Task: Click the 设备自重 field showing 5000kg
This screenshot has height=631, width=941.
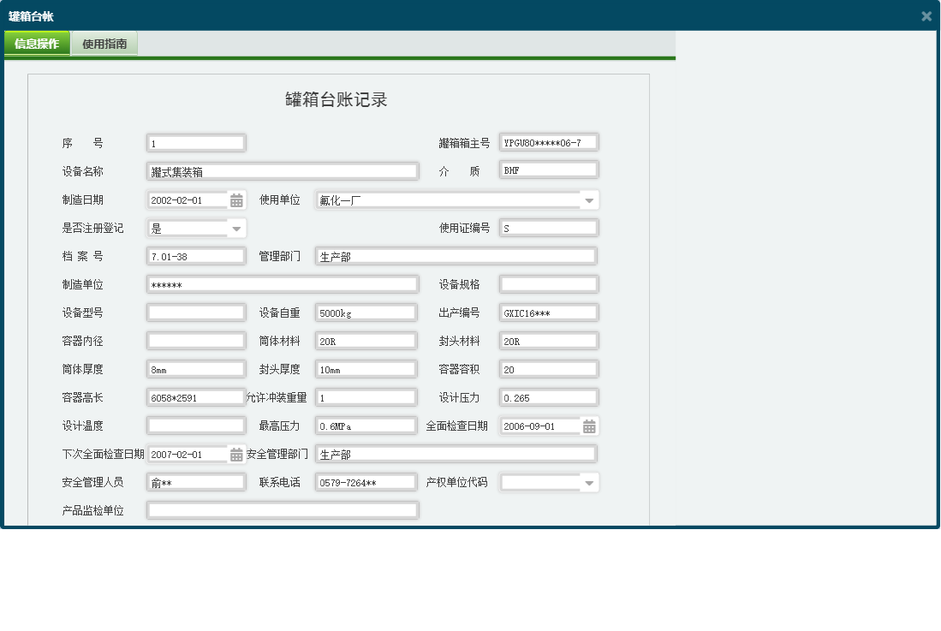Action: pyautogui.click(x=366, y=312)
